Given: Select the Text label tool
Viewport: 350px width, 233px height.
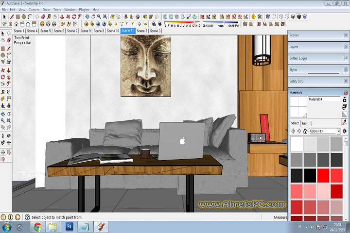Looking at the screenshot, I should click(x=9, y=99).
